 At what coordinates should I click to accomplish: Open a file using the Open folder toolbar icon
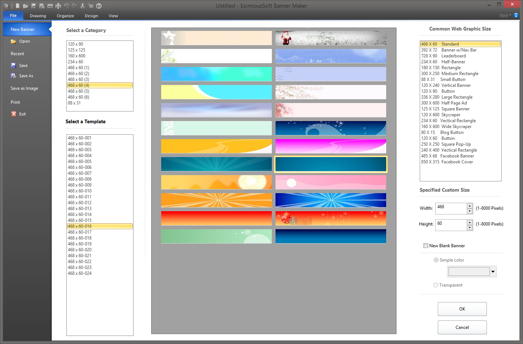coord(26,6)
